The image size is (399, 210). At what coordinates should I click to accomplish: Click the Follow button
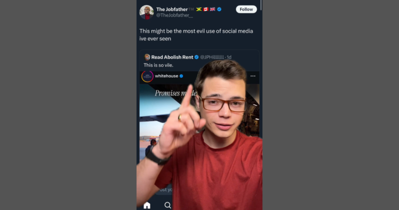[x=246, y=9]
